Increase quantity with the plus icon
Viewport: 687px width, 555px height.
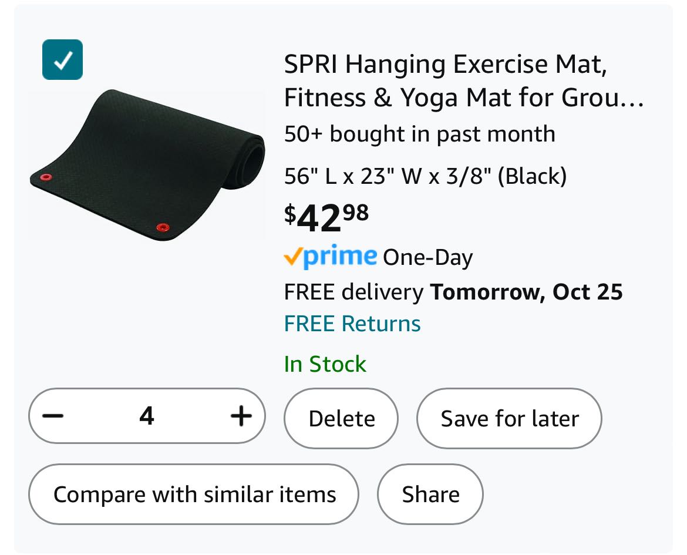[x=241, y=416]
